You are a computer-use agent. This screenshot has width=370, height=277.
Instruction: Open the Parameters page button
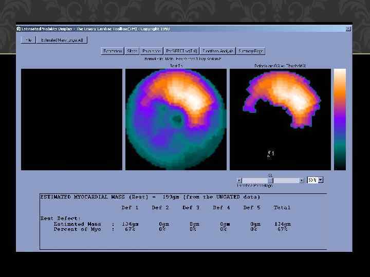coord(113,51)
